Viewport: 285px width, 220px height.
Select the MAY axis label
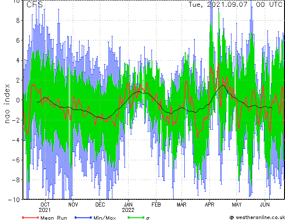pyautogui.click(x=237, y=205)
